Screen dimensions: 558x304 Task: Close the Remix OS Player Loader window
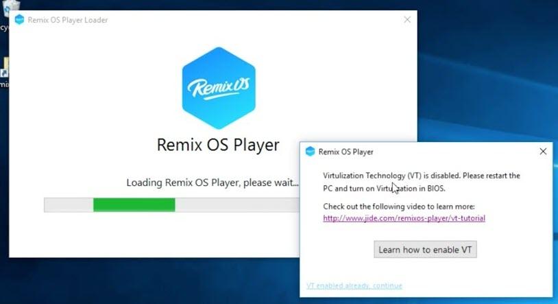(407, 20)
